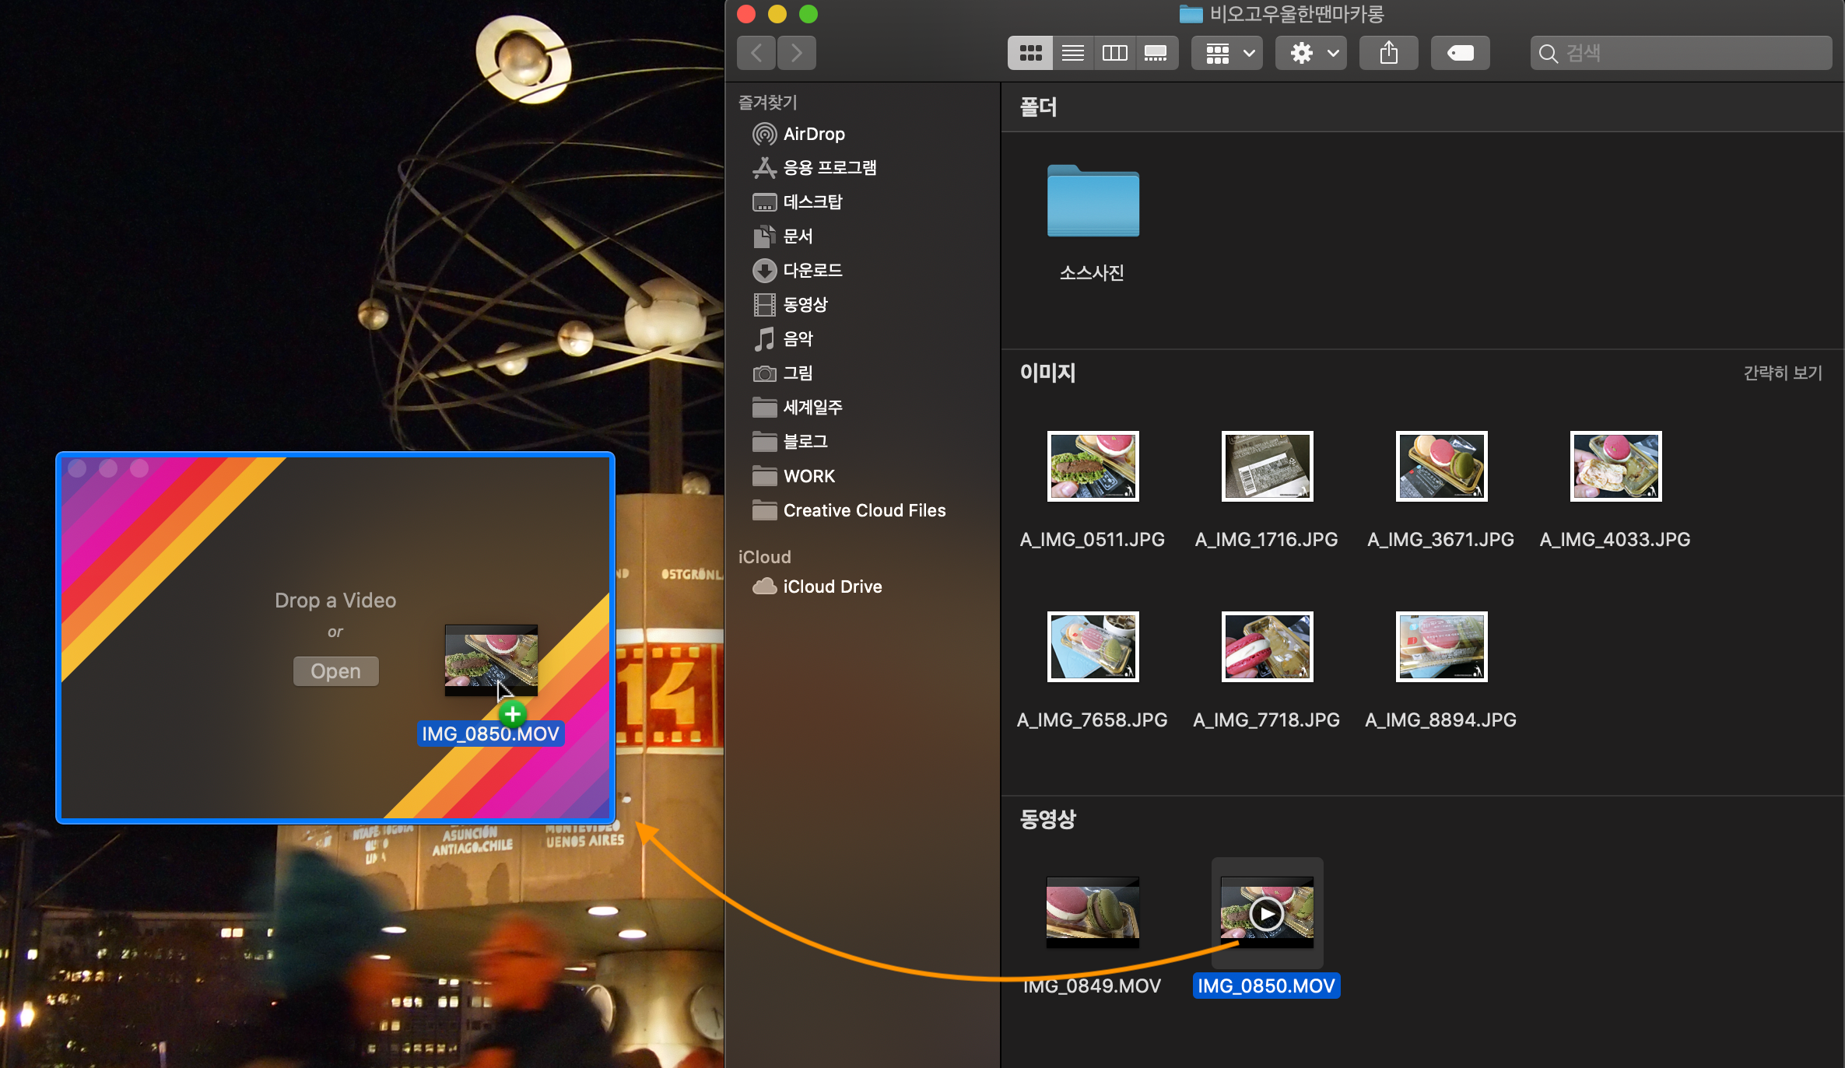Open the gear action menu dropdown
The width and height of the screenshot is (1845, 1068).
[x=1311, y=53]
